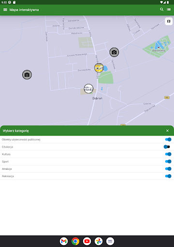Open the app drawer grid icon
This screenshot has width=174, height=247.
point(110,241)
